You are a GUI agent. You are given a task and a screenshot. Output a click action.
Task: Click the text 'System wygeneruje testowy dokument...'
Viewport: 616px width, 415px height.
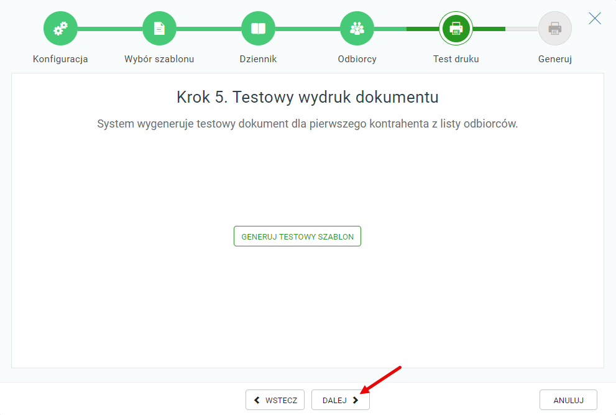coord(308,124)
